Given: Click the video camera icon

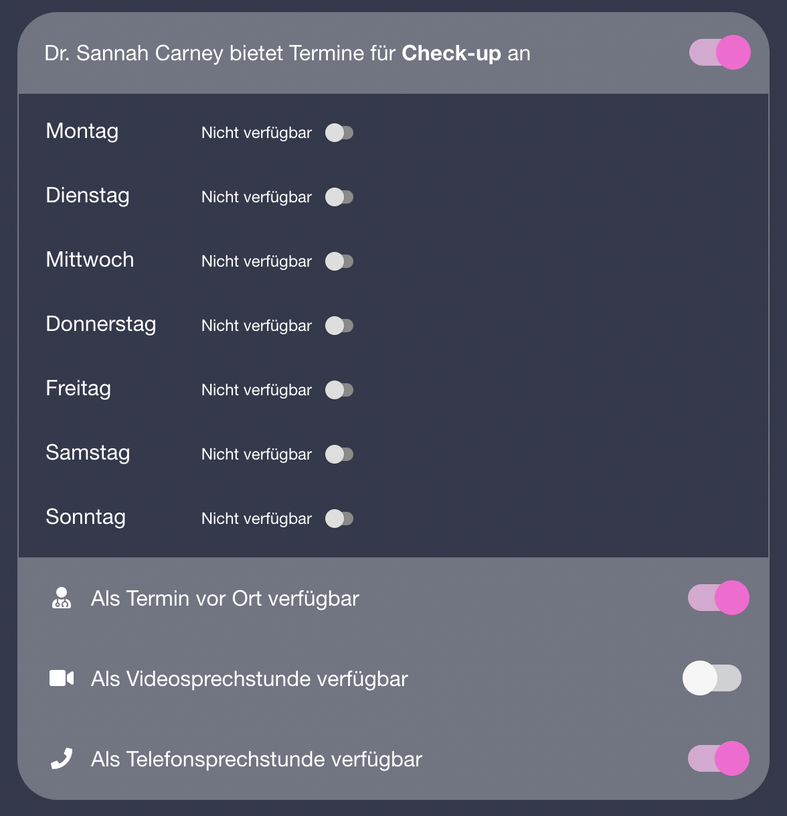Looking at the screenshot, I should [x=62, y=678].
